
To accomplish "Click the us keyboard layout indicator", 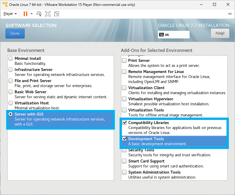I will tap(174, 35).
